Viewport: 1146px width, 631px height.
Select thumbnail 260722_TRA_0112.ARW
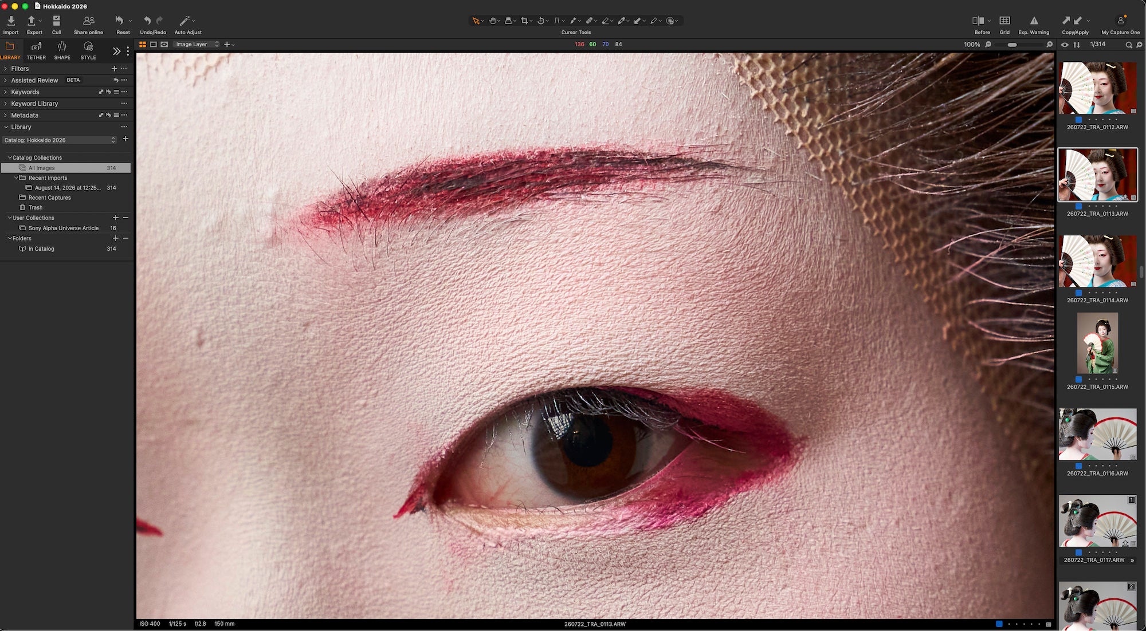1098,88
